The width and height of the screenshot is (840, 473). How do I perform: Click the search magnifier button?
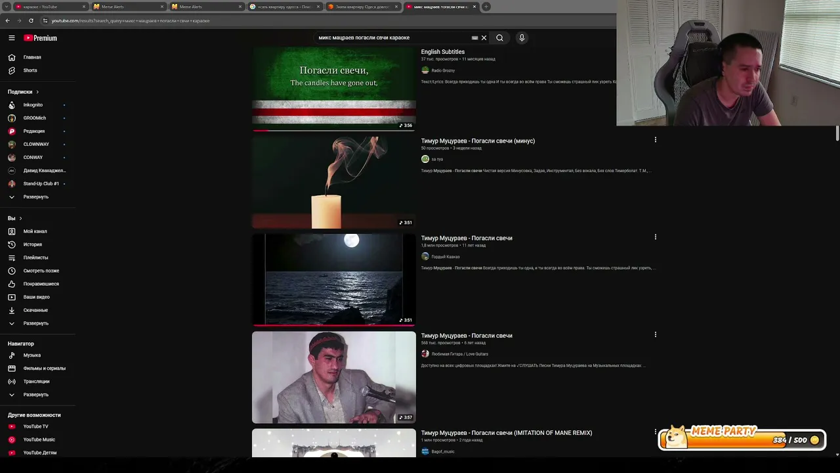click(x=499, y=37)
